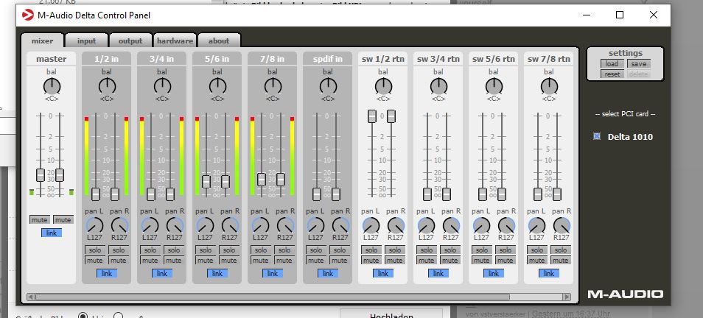Toggle link on the 7/8 in channel
Viewport: 703px width, 318px height.
272,273
